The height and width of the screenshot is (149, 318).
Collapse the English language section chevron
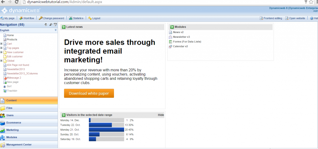click(56, 30)
